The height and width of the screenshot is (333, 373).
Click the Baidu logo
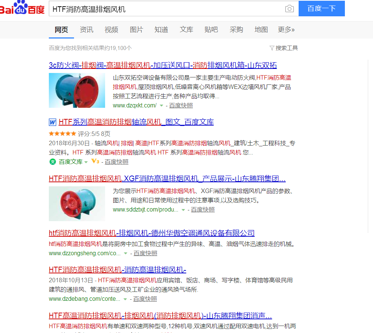point(22,8)
